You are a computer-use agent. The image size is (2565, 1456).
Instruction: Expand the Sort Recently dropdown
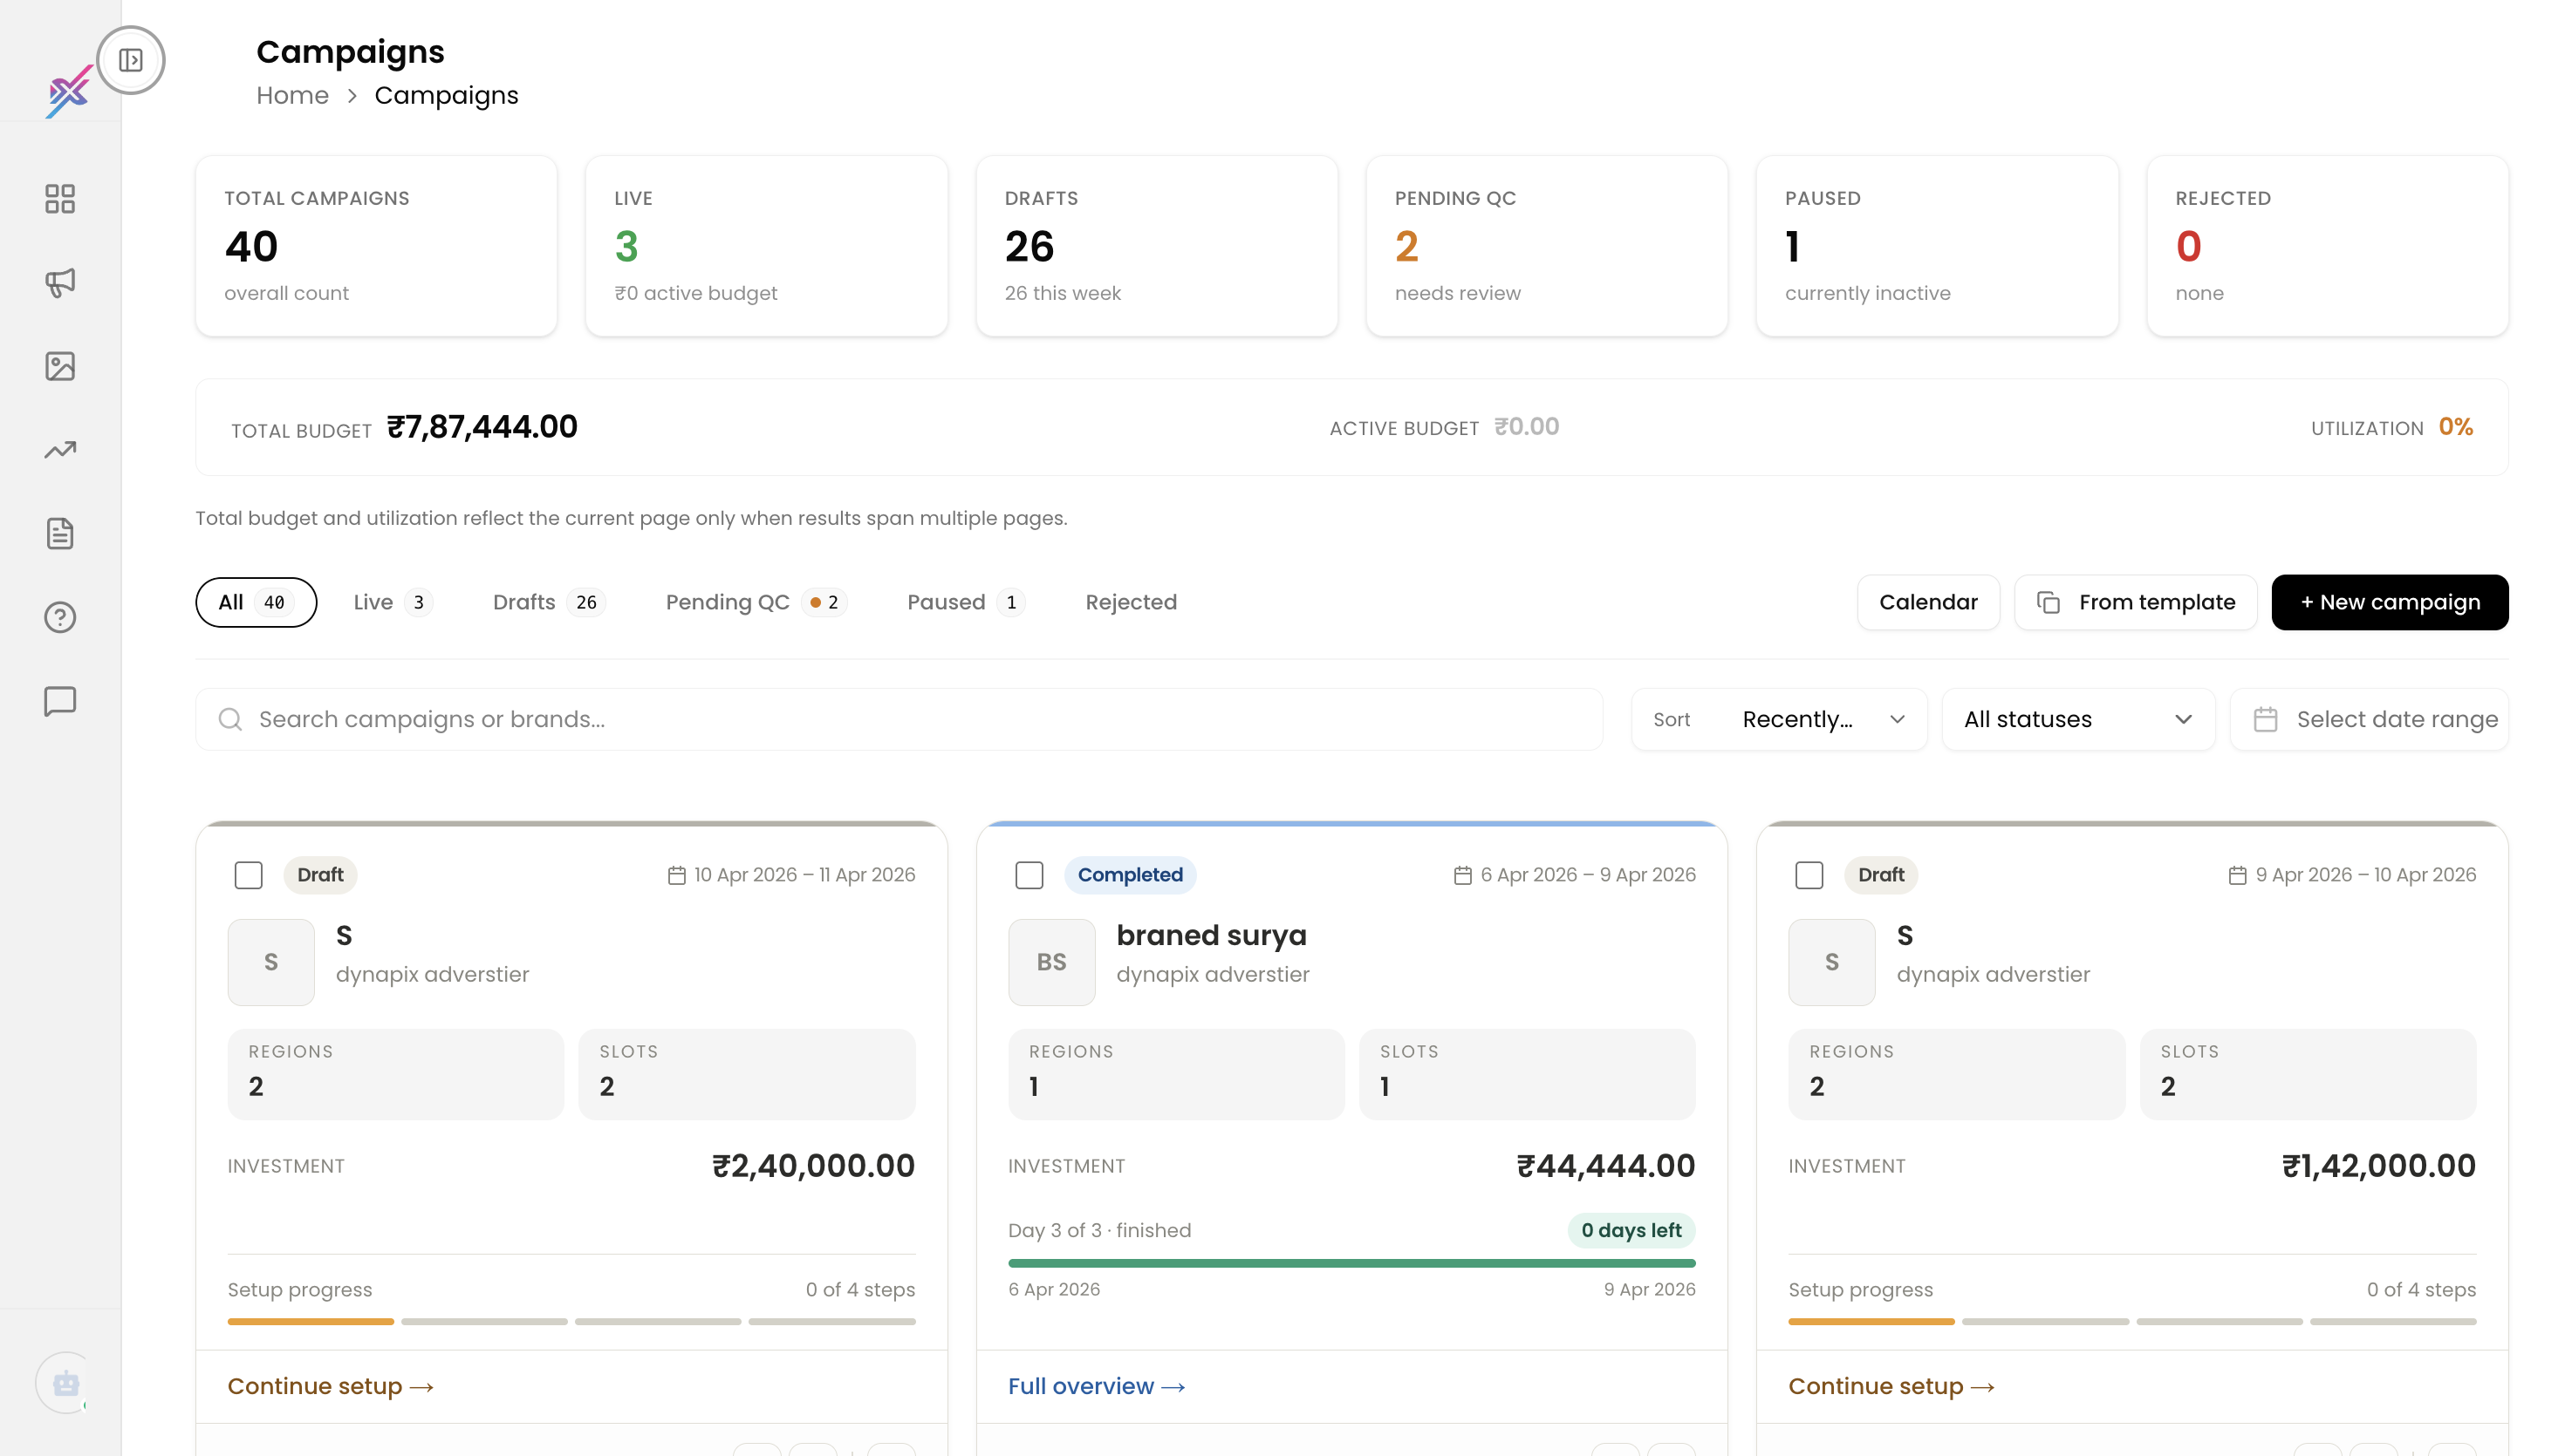point(1779,719)
